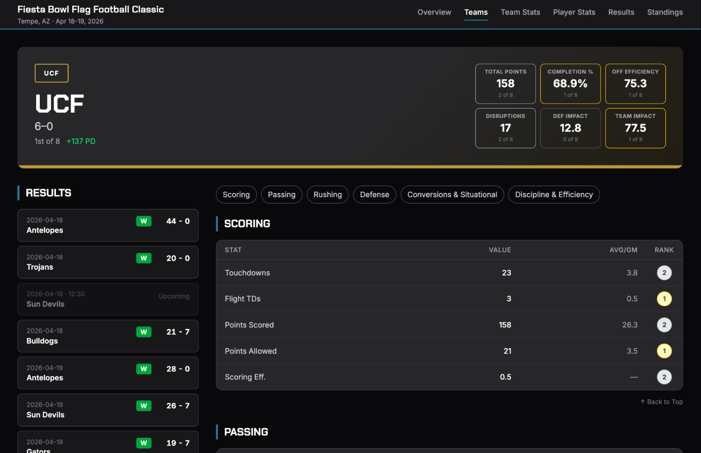The image size is (701, 453).
Task: Open the Def Impact stat card
Action: coord(570,128)
